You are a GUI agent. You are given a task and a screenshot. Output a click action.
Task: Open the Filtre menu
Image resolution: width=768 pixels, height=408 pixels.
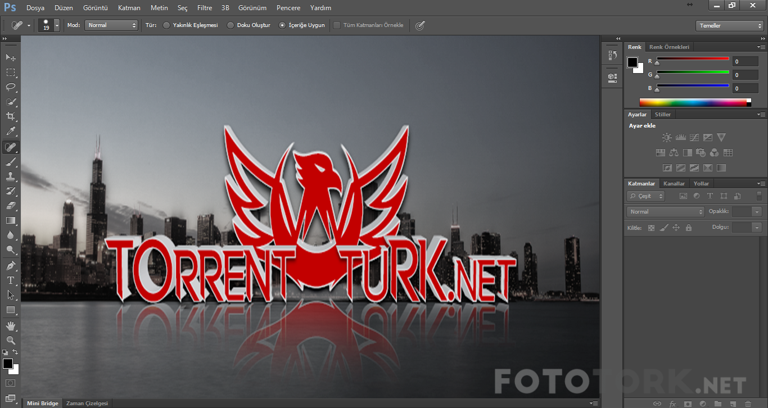[x=205, y=8]
